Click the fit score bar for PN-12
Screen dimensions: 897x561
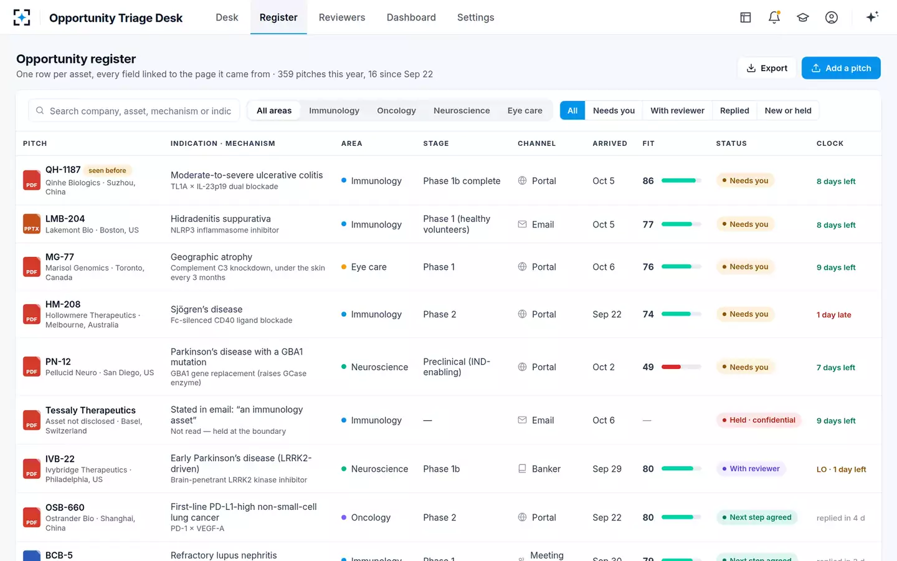click(x=681, y=367)
